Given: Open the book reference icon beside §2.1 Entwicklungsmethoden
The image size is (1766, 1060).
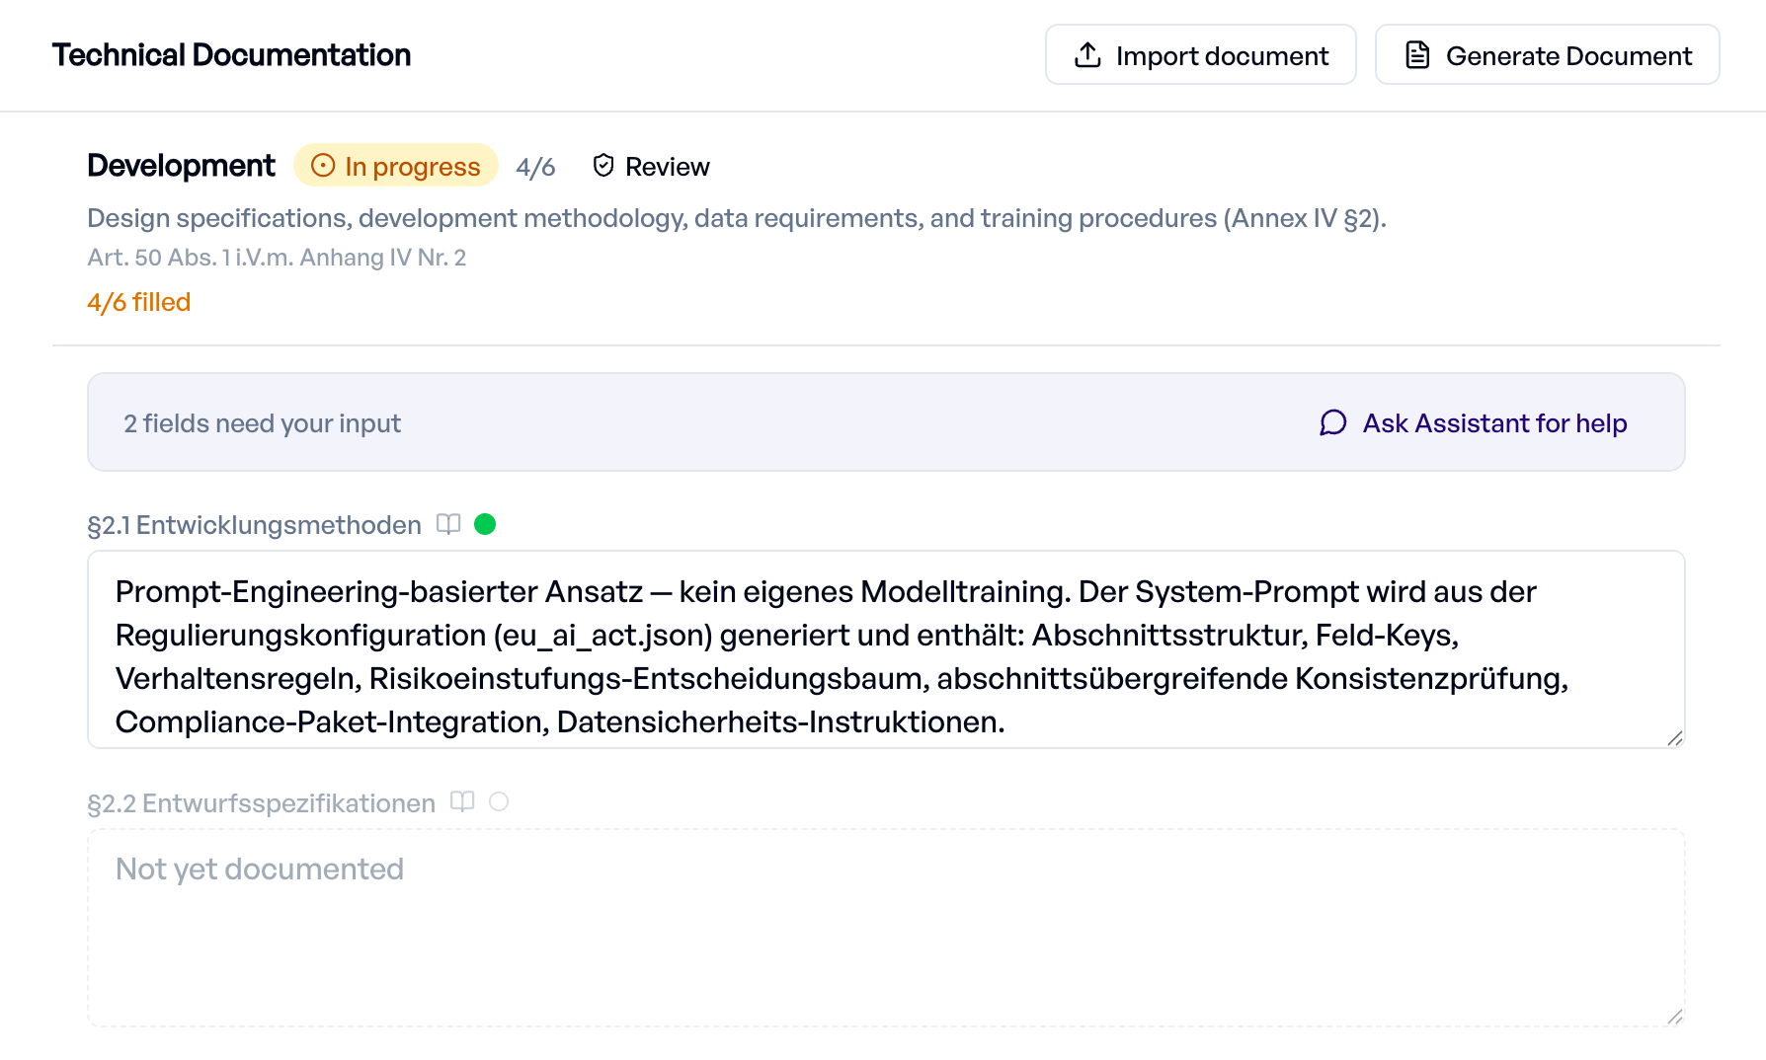Looking at the screenshot, I should point(448,524).
